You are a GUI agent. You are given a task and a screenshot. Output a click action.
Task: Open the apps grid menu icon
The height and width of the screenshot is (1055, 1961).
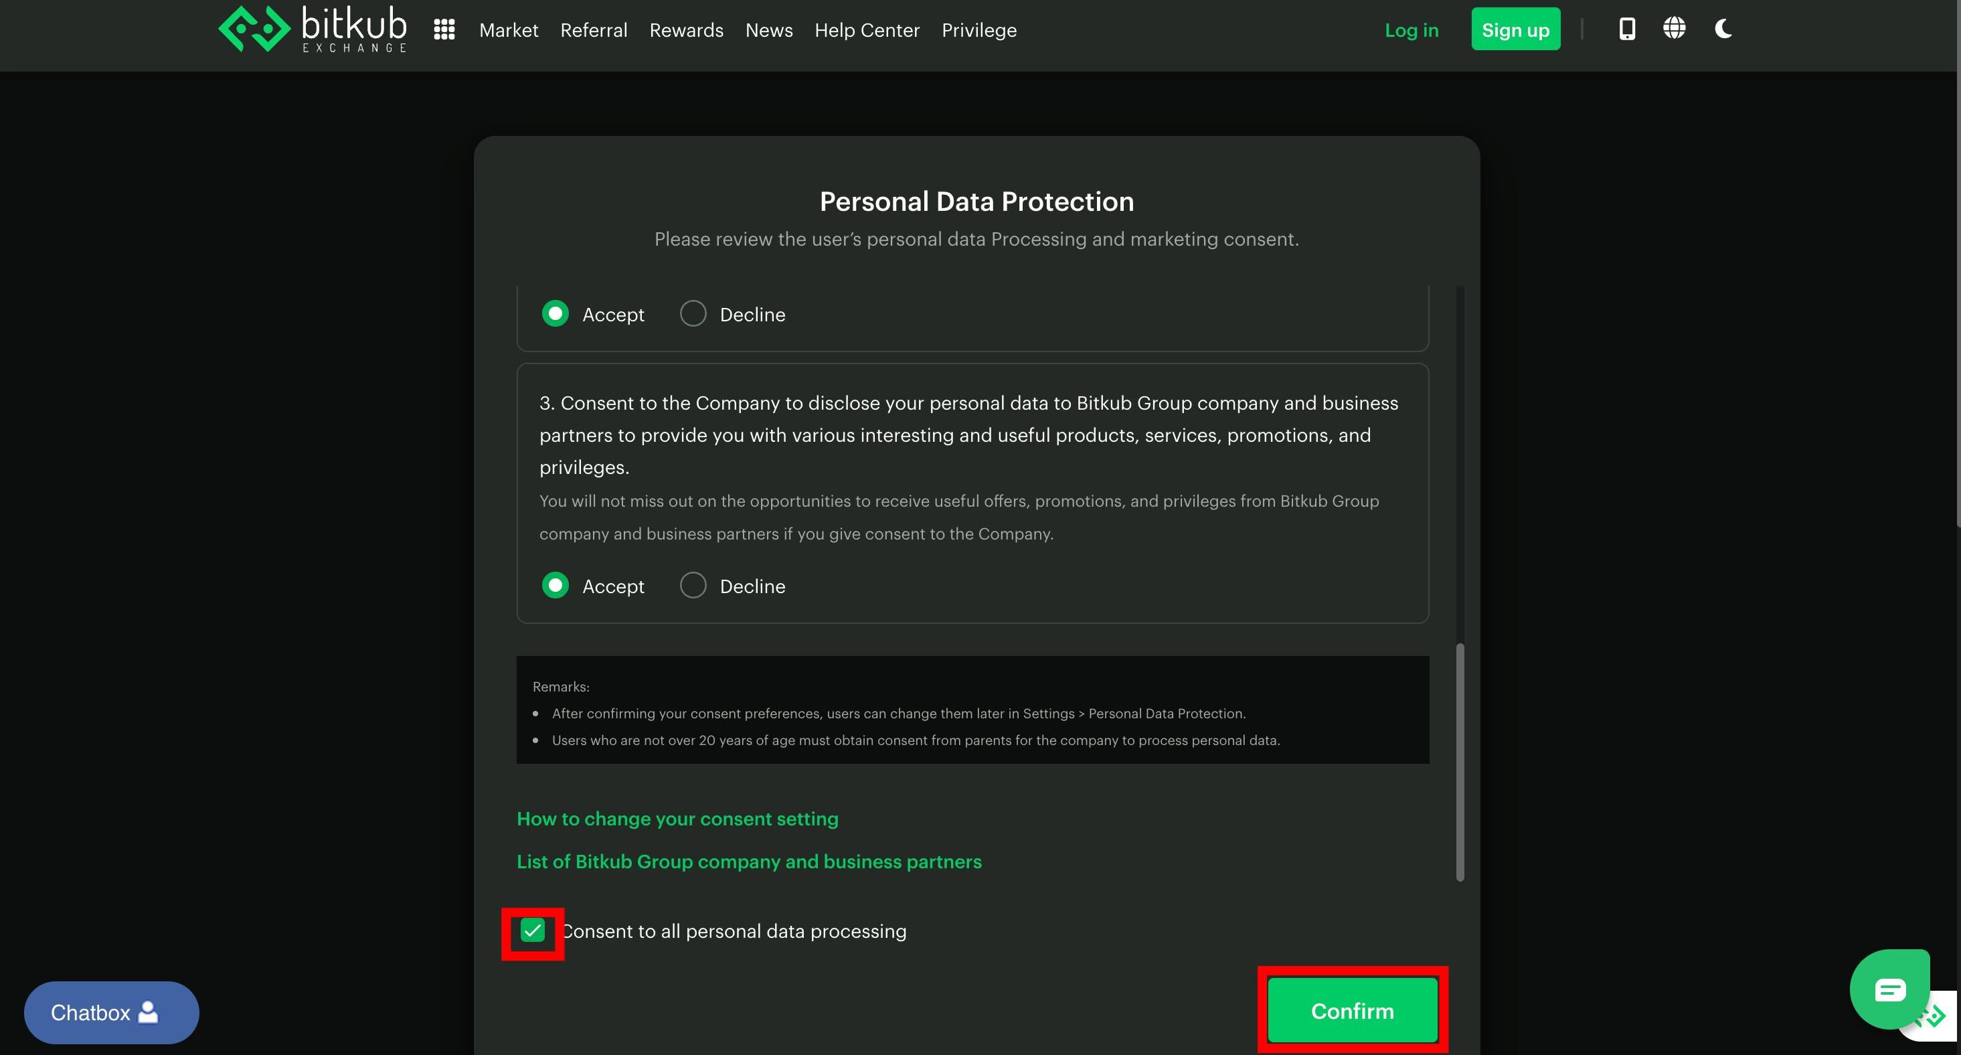[444, 29]
